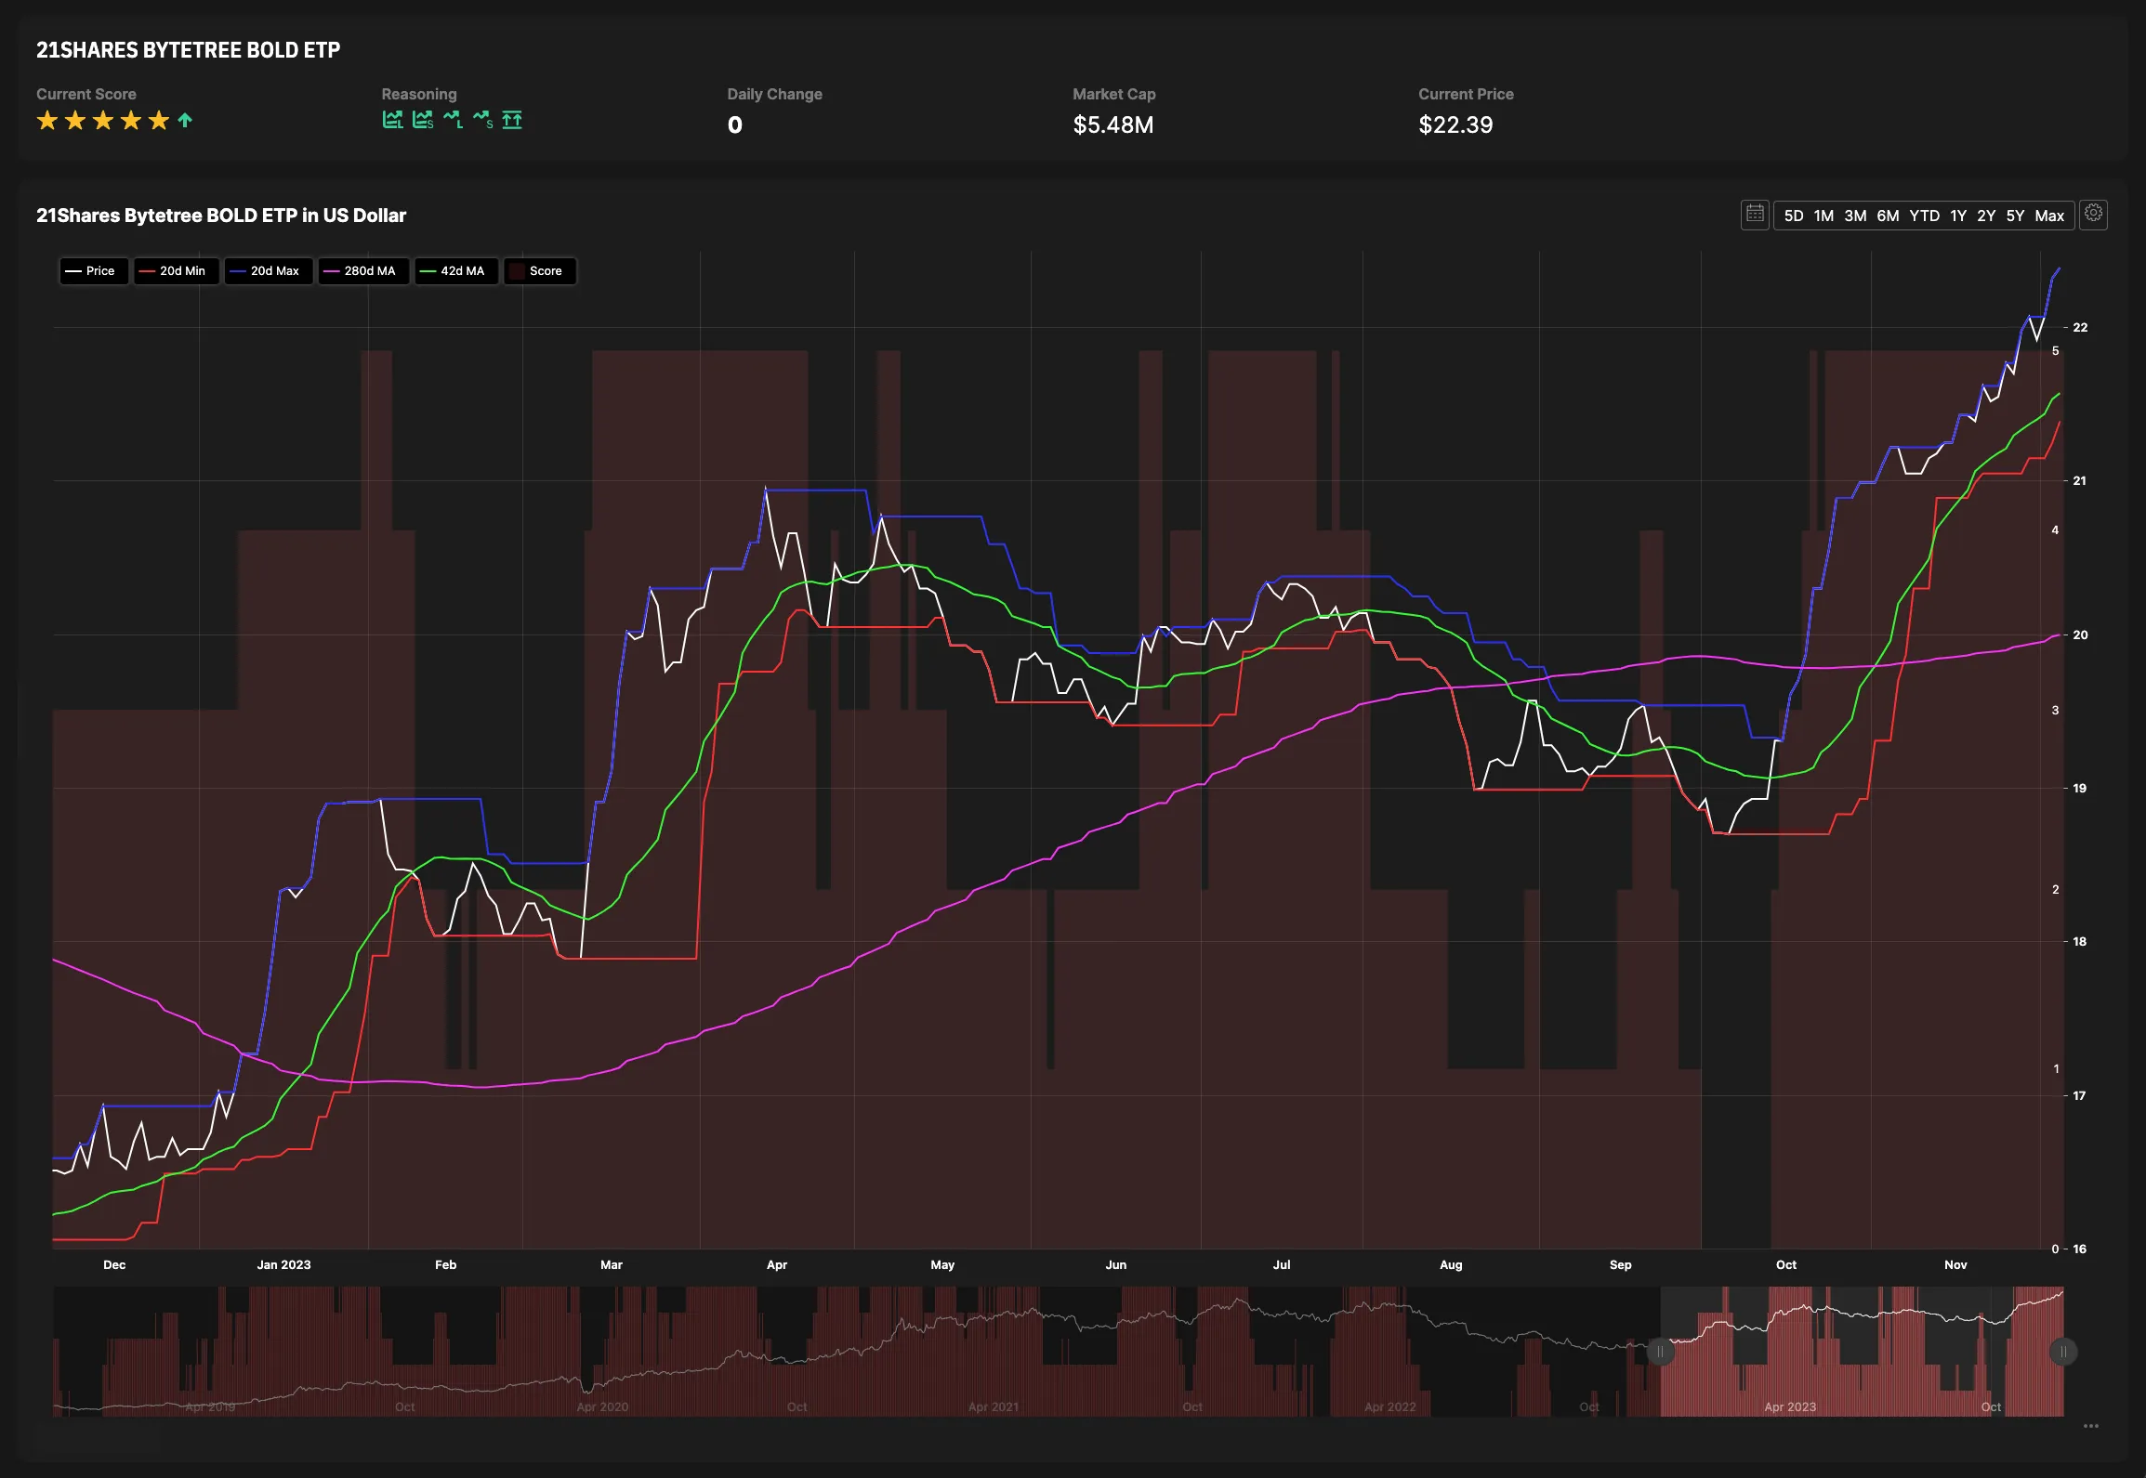Click the left navigator range handle
The height and width of the screenshot is (1478, 2146).
coord(1660,1352)
